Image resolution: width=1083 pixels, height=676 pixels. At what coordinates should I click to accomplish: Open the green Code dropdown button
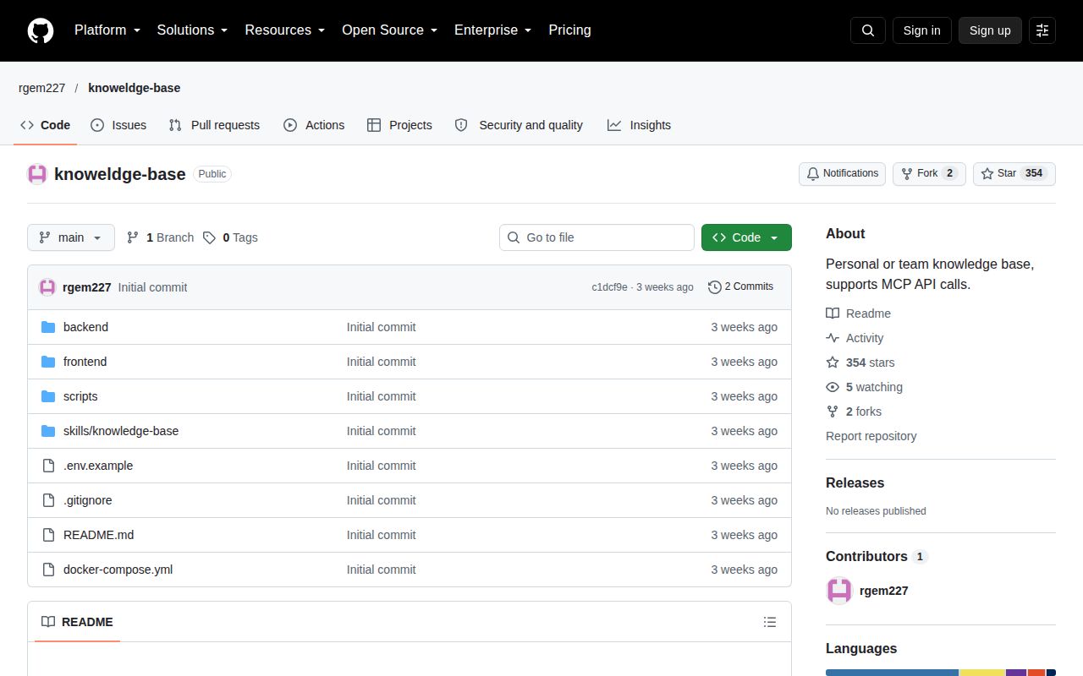pyautogui.click(x=746, y=237)
